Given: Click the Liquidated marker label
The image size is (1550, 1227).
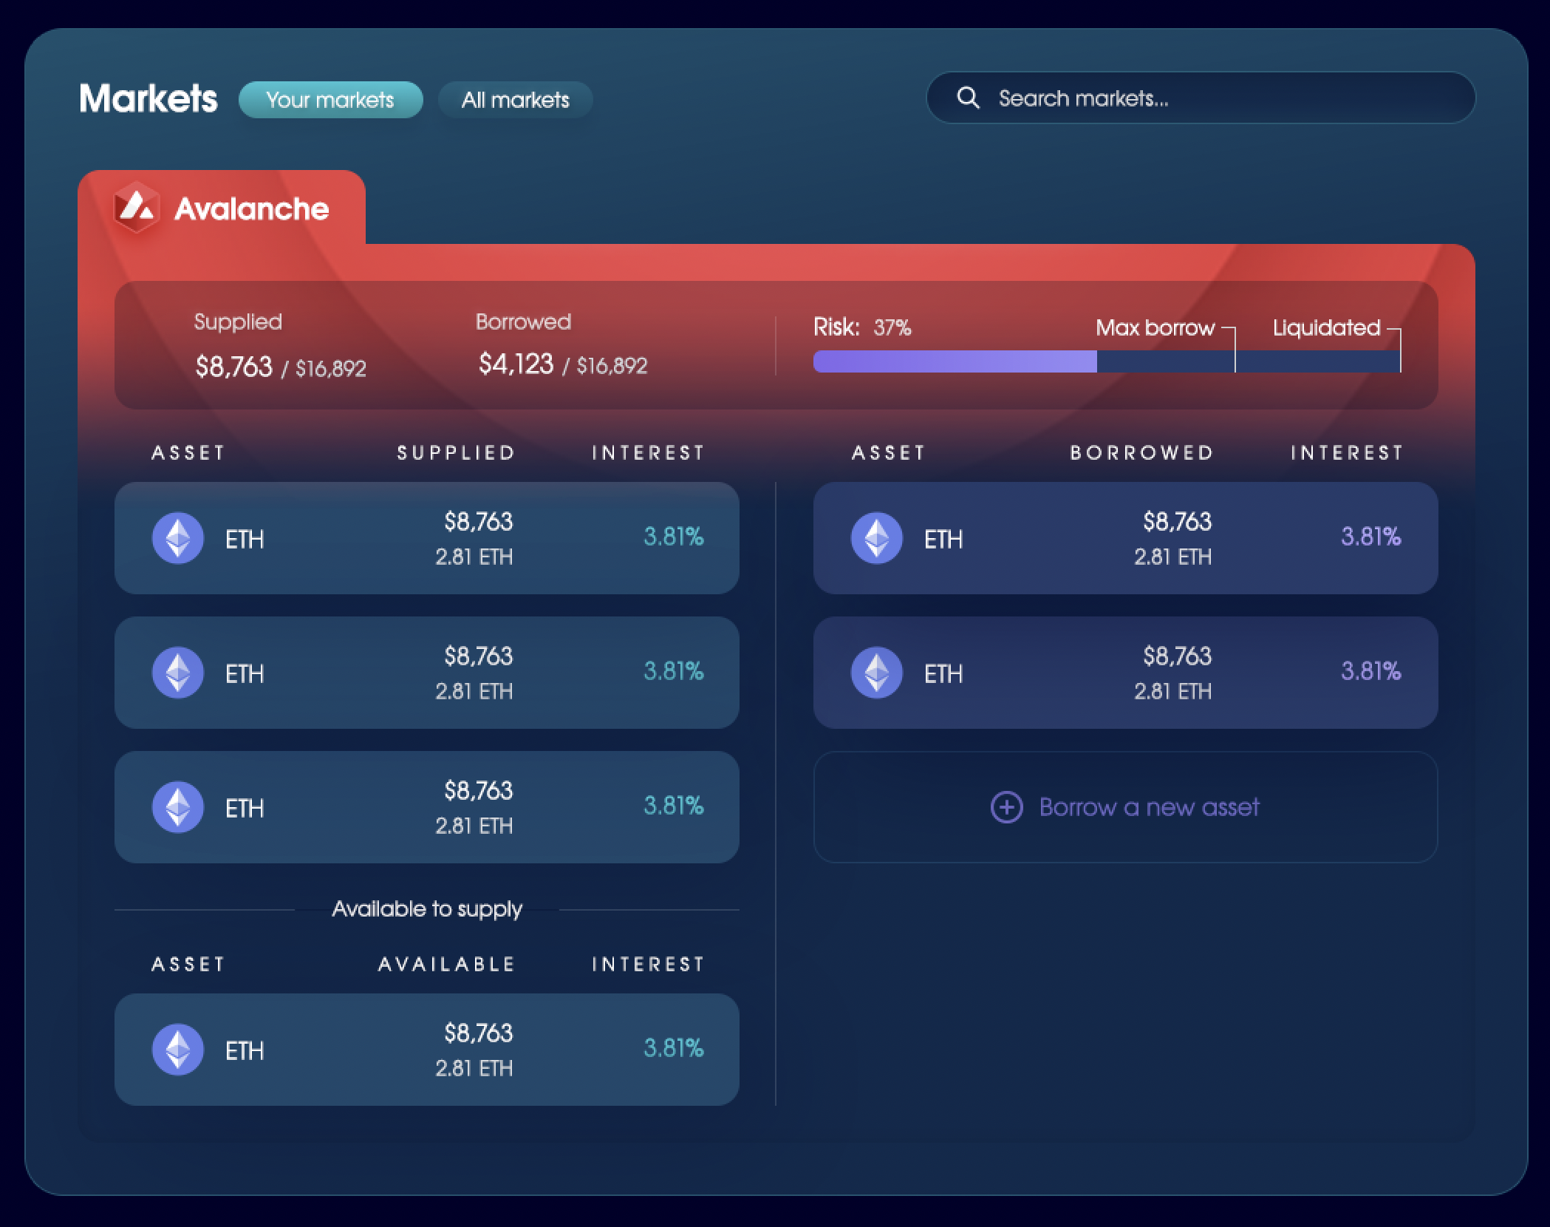Looking at the screenshot, I should click(1326, 327).
